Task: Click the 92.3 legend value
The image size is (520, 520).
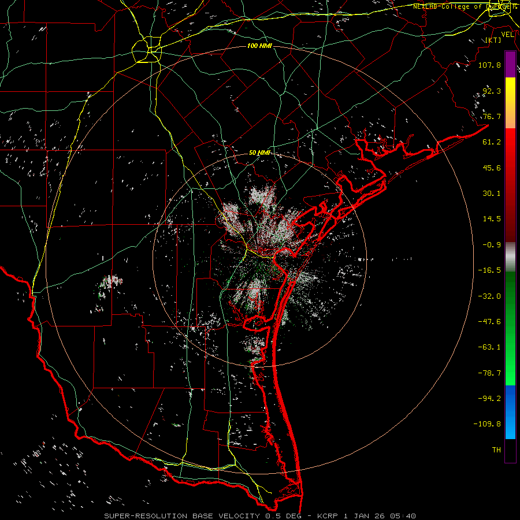Action: (x=492, y=91)
